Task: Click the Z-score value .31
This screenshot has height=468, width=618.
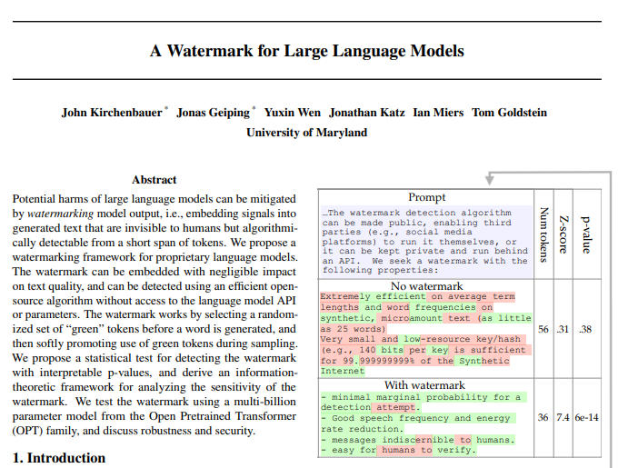Action: pyautogui.click(x=563, y=329)
